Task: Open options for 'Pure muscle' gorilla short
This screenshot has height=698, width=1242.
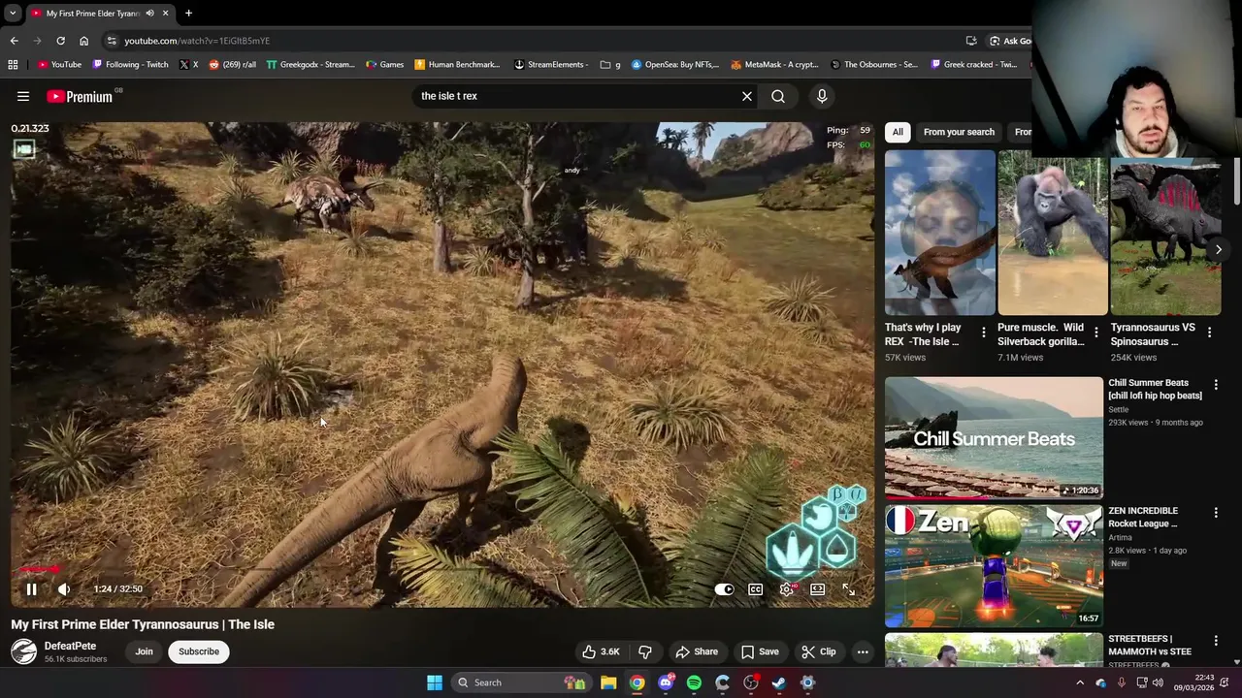Action: (x=1096, y=333)
